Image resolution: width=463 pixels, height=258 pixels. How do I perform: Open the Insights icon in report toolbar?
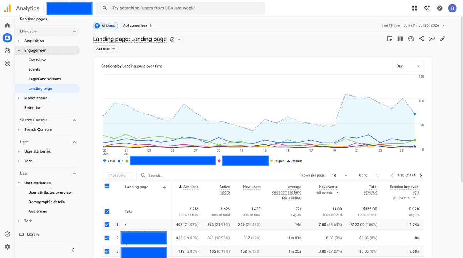click(411, 39)
